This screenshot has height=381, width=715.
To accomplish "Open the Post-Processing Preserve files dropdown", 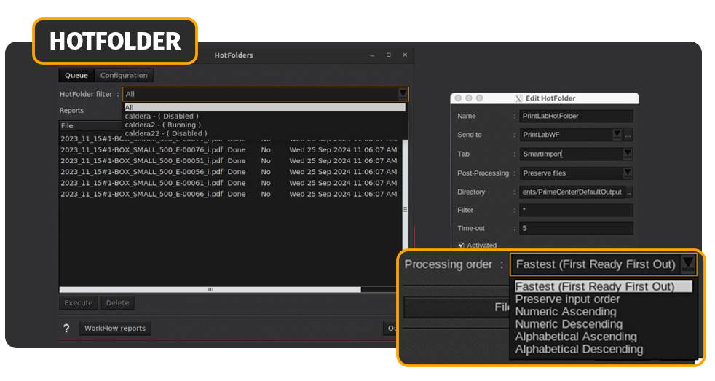I will coord(627,173).
